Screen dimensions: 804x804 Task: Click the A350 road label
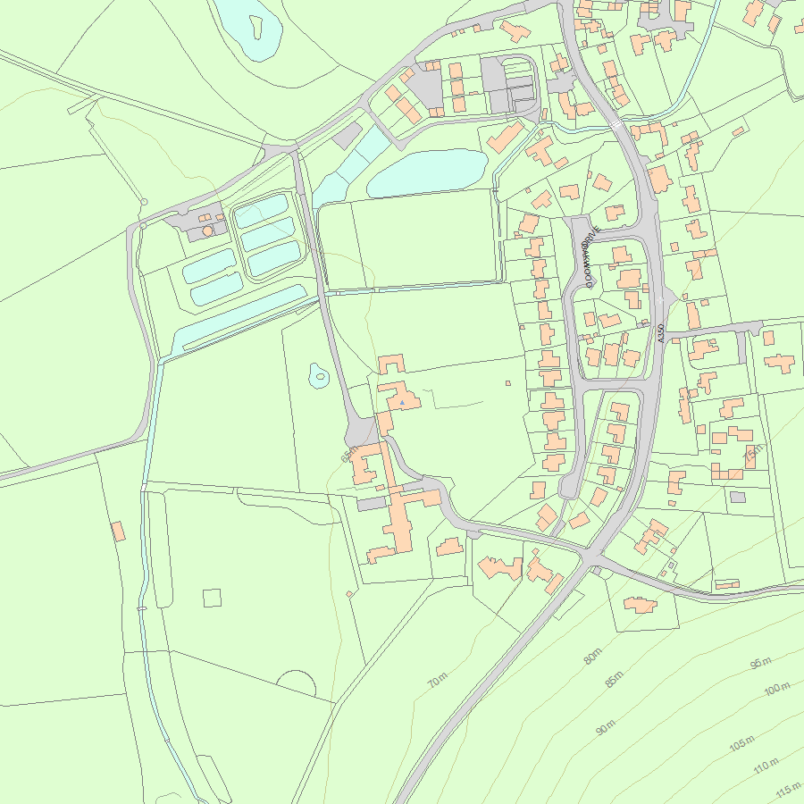click(x=660, y=333)
